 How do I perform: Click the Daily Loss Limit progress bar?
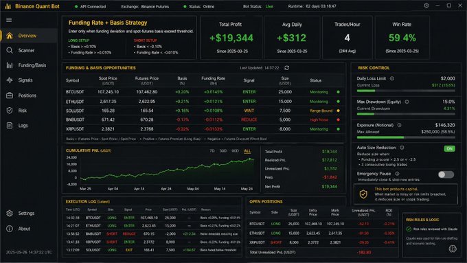406,91
